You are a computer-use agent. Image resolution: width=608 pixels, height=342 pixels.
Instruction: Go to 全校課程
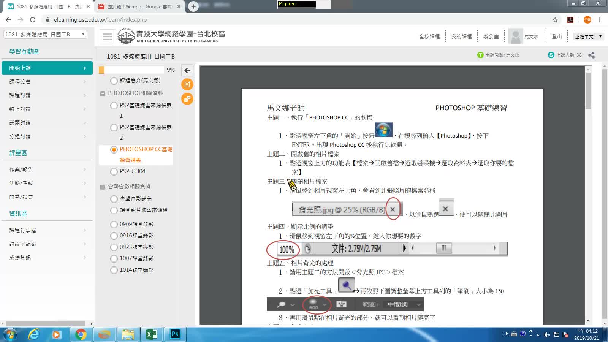point(429,36)
